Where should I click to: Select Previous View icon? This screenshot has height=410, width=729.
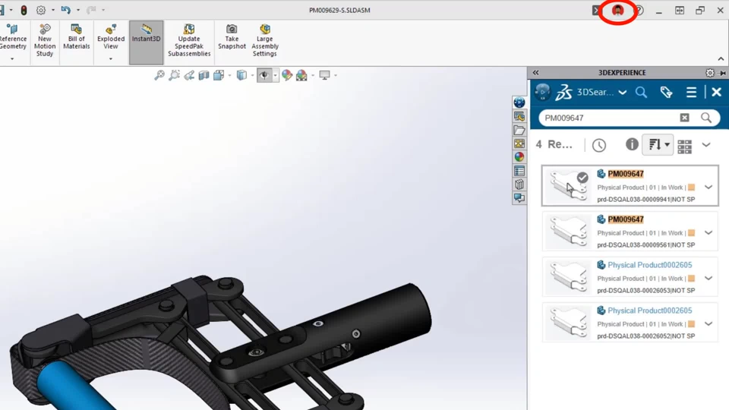(189, 75)
